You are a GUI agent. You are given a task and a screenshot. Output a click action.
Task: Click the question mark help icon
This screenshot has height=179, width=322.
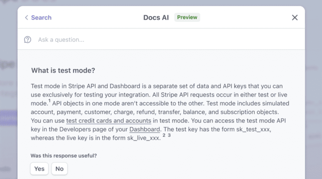pos(28,40)
